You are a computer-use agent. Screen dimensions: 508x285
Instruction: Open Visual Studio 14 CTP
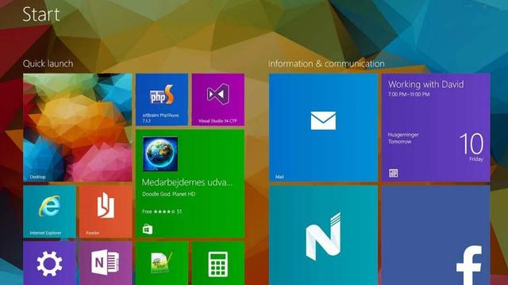pyautogui.click(x=218, y=100)
